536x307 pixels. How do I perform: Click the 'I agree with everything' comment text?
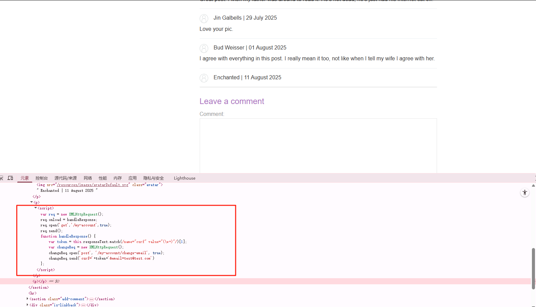317,58
